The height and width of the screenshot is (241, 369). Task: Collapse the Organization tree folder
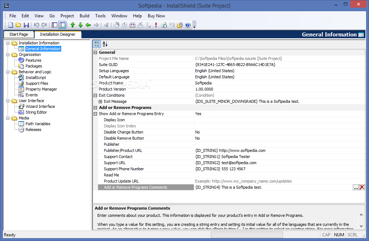8,54
